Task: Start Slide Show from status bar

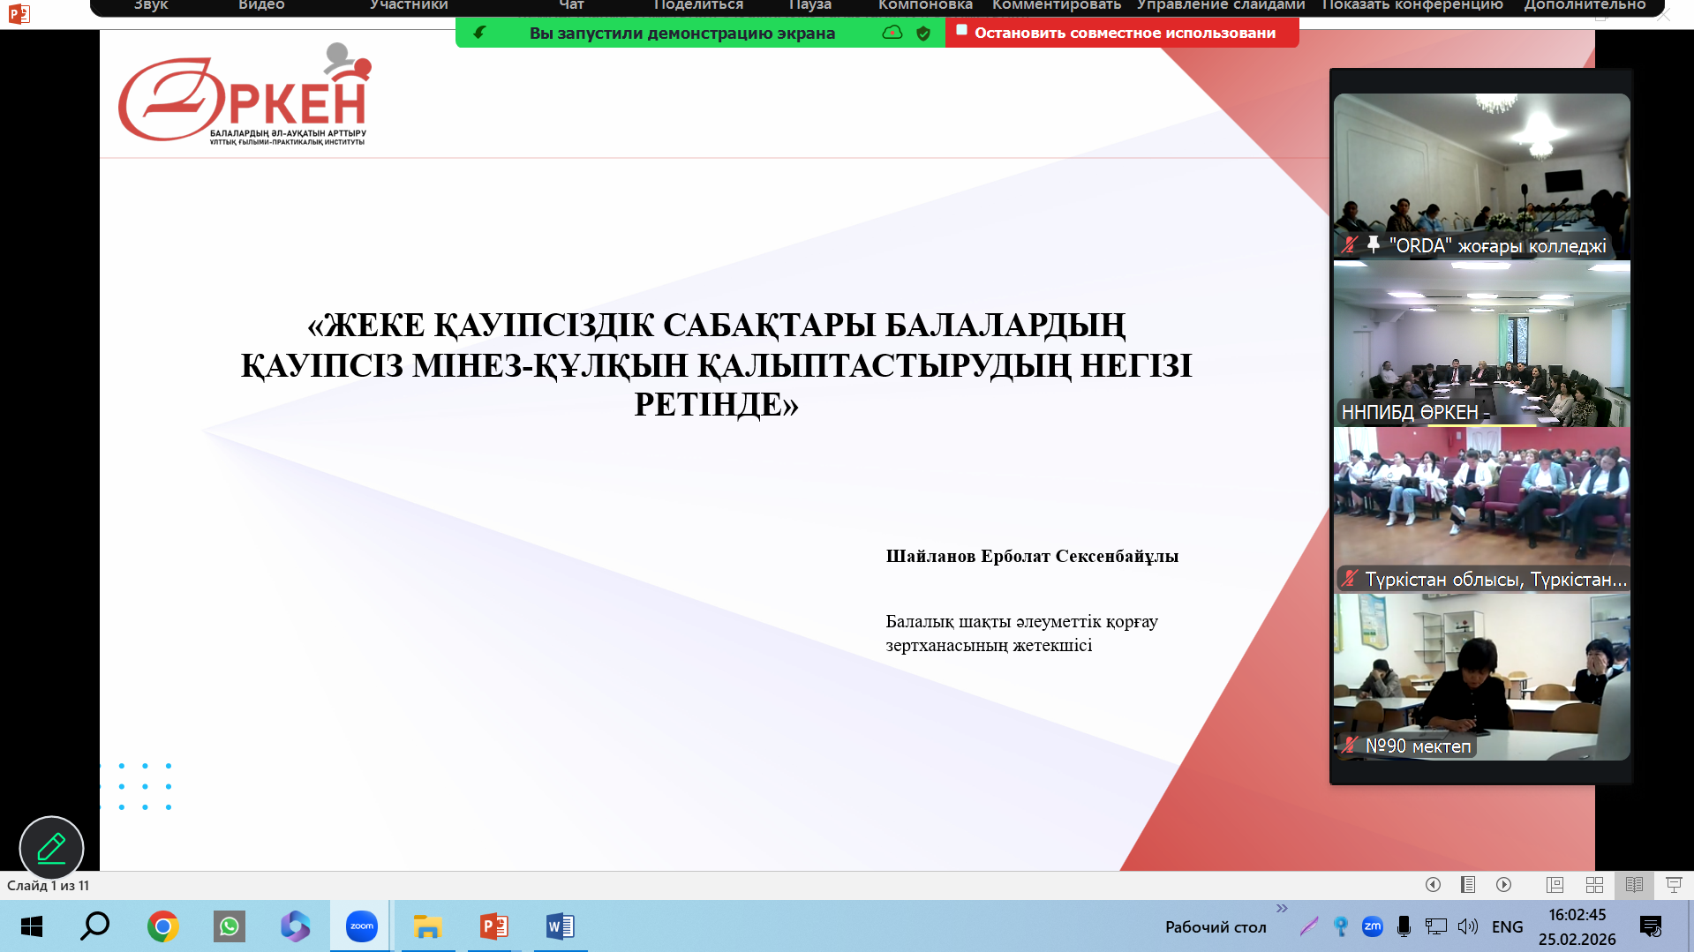Action: 1673,885
